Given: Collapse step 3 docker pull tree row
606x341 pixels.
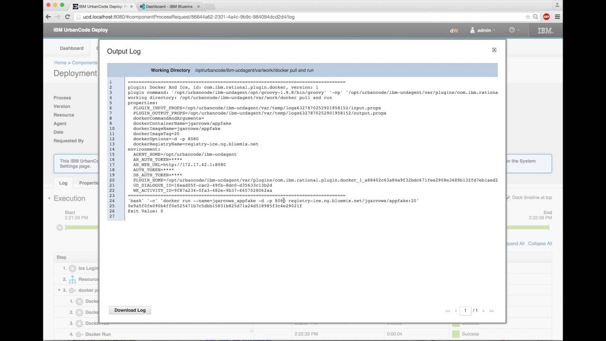Looking at the screenshot, I should coord(59,290).
